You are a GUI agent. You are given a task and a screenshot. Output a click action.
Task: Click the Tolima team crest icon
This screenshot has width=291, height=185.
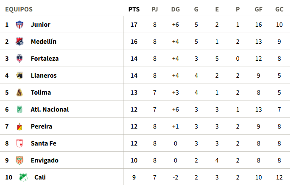click(20, 92)
